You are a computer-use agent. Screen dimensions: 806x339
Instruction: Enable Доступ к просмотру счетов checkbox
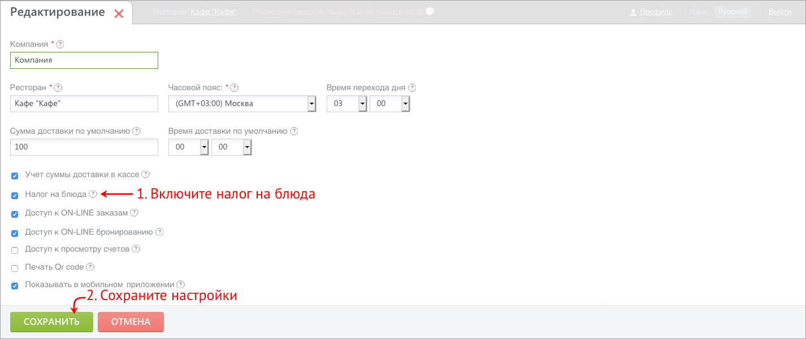[x=15, y=250]
